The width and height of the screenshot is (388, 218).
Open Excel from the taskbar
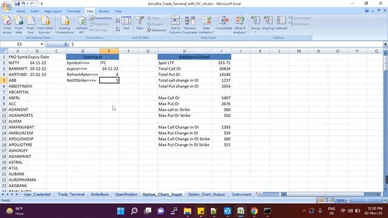[x=241, y=211]
